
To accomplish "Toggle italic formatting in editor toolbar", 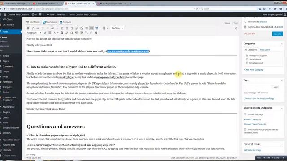I will (33, 28).
